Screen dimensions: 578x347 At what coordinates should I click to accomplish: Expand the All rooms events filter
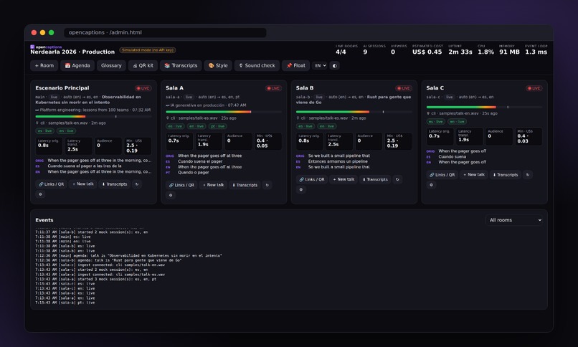tap(514, 220)
